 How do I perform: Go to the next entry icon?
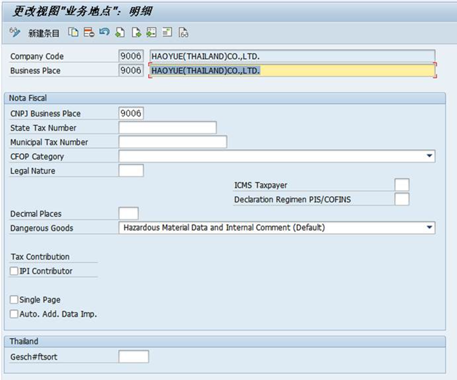[x=136, y=32]
